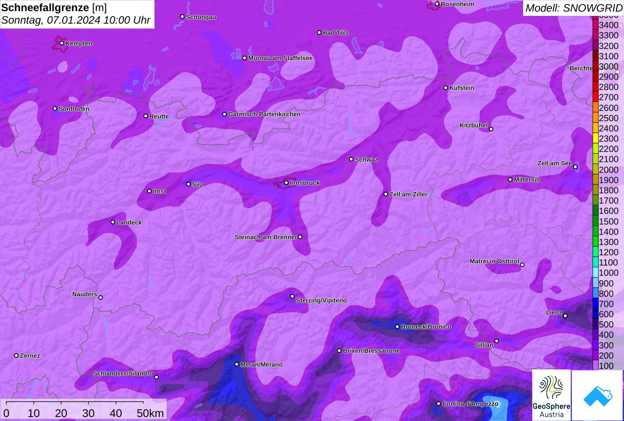Screen dimensions: 624x421
Task: Click the Bruneck/Brunico marker dot
Action: tap(398, 327)
